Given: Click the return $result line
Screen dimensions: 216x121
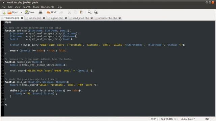Looking at the screenshot, I should 38,51.
